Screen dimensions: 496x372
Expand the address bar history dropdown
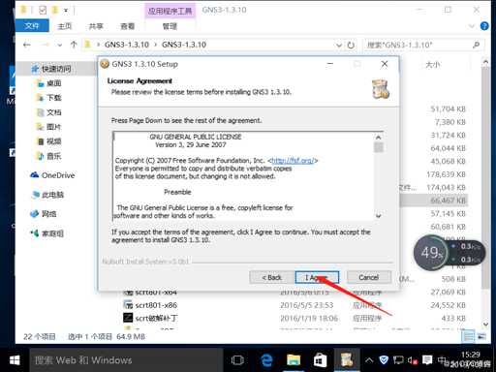(x=339, y=45)
